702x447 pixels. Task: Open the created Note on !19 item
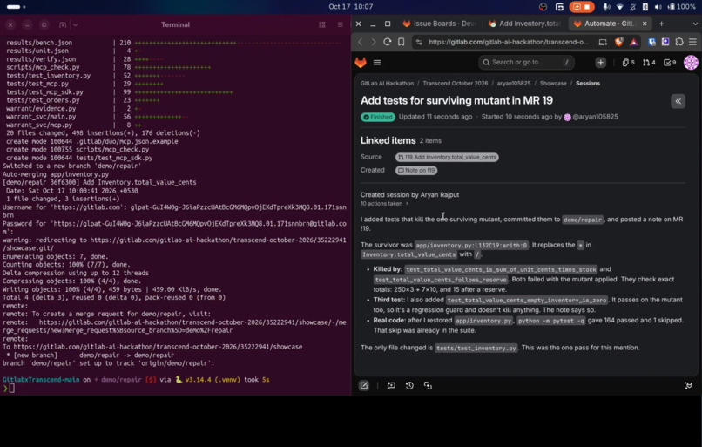pyautogui.click(x=416, y=170)
